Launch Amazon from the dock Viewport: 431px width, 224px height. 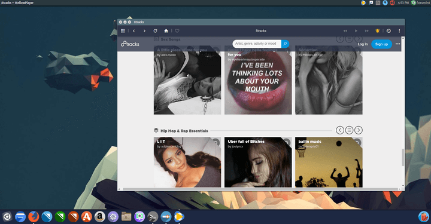pos(100,217)
